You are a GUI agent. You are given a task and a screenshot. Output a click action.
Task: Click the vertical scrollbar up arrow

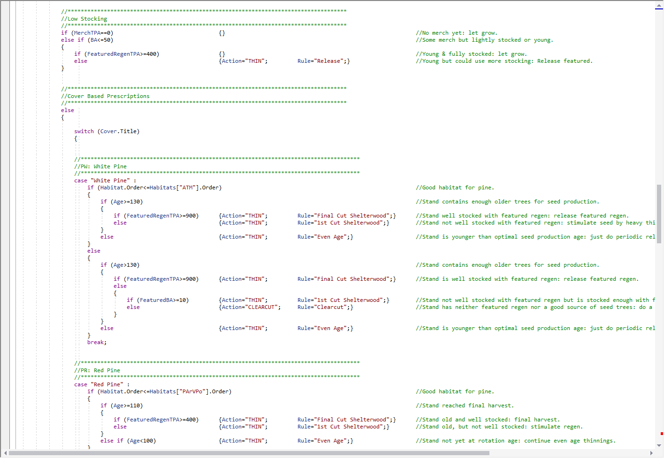pyautogui.click(x=659, y=6)
